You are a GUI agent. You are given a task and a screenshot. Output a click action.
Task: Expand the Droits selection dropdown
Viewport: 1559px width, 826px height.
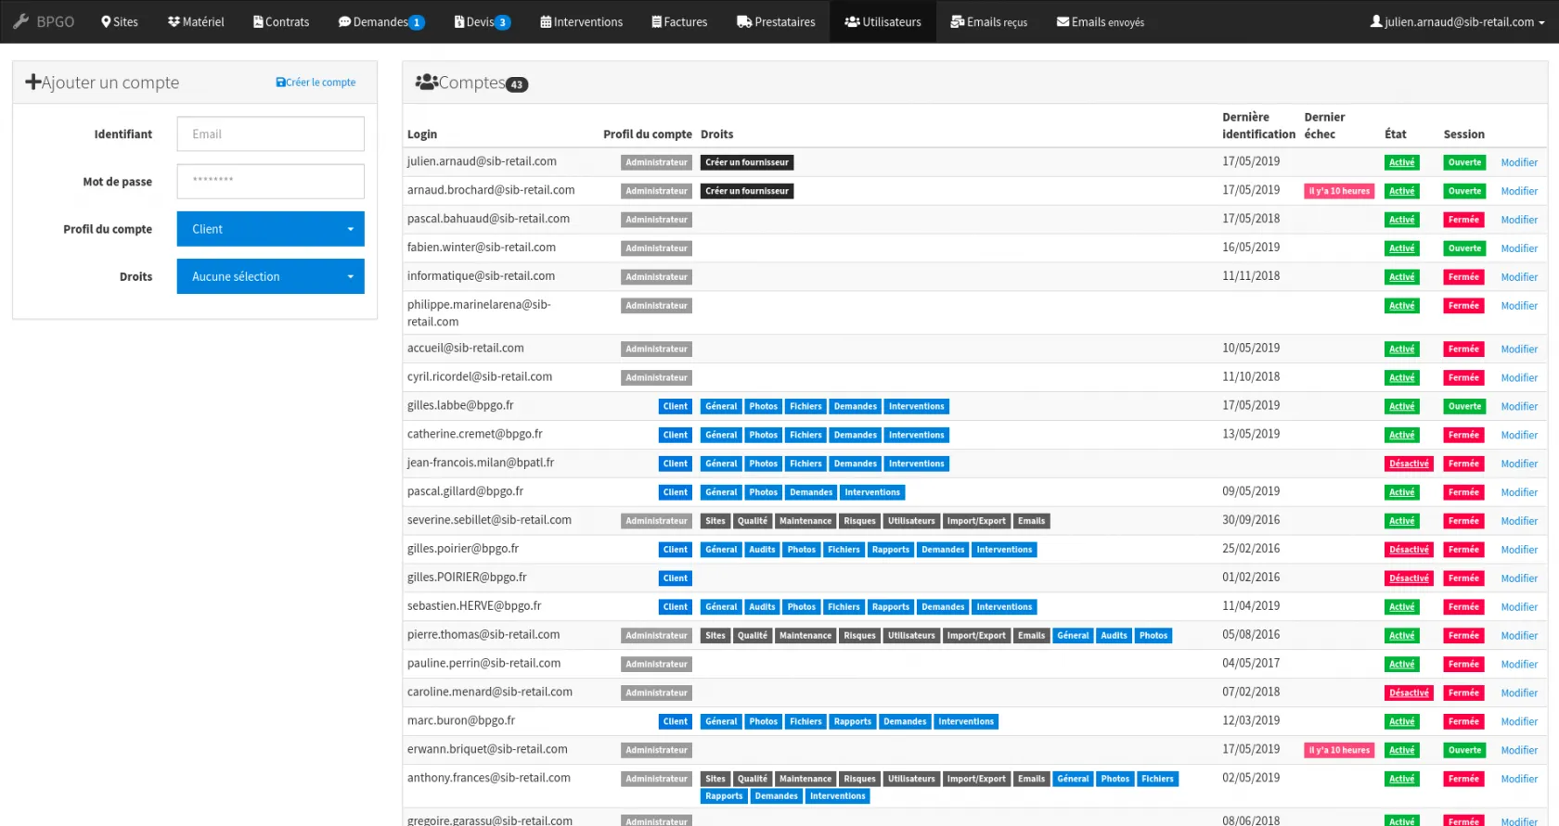(270, 276)
